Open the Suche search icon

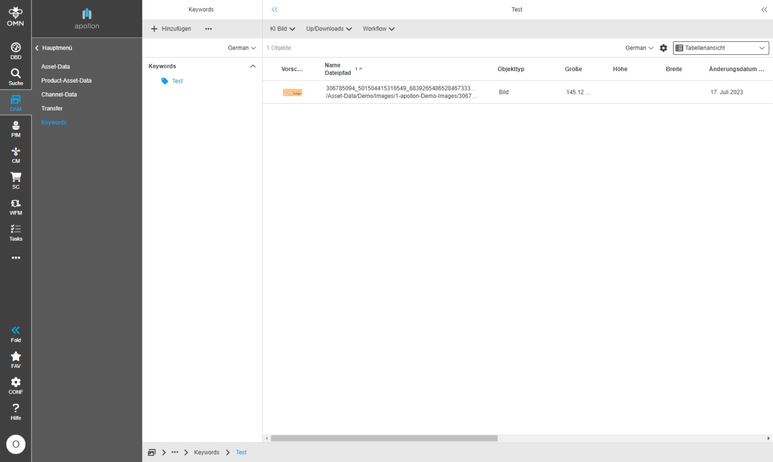pos(16,76)
